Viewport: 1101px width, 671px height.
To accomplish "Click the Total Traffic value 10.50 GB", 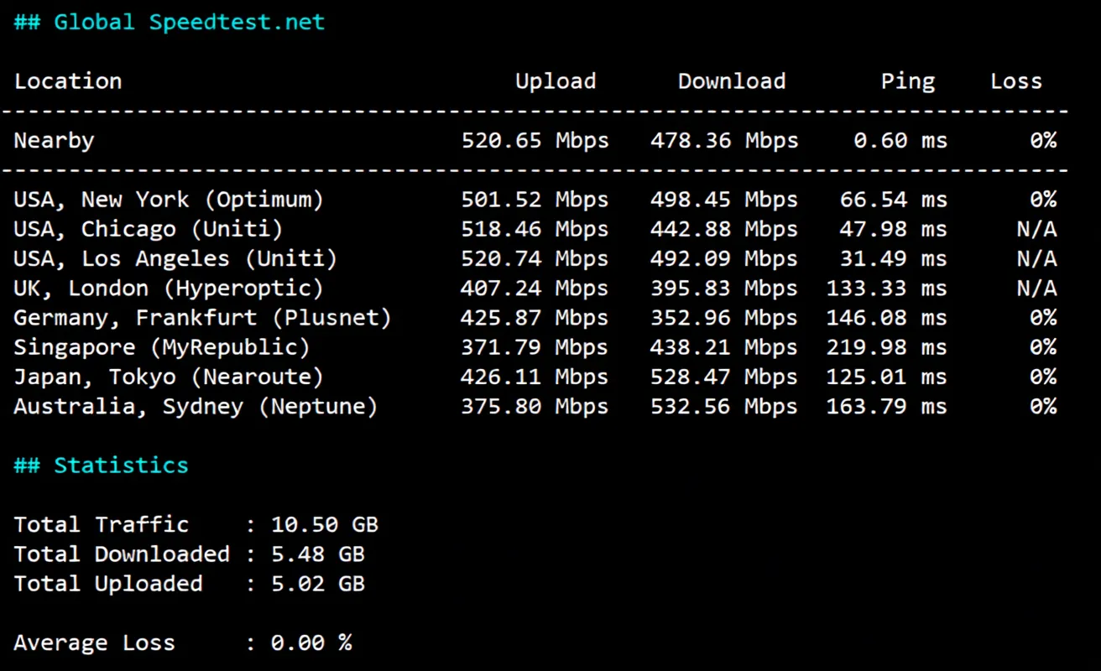I will pyautogui.click(x=324, y=524).
